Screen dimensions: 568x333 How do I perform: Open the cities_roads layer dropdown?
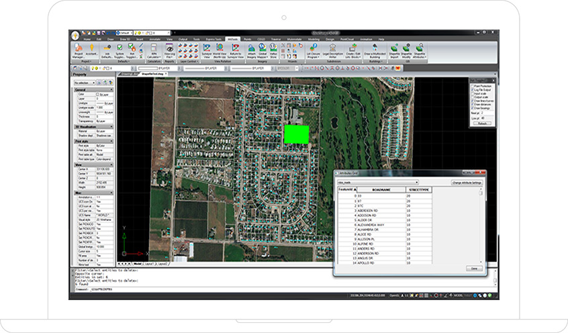pos(376,182)
